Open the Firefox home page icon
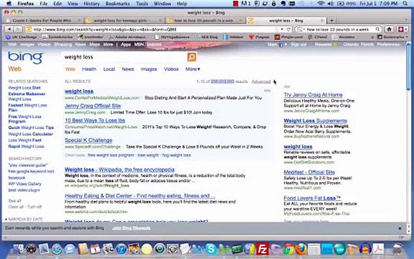414x259 pixels. click(389, 29)
